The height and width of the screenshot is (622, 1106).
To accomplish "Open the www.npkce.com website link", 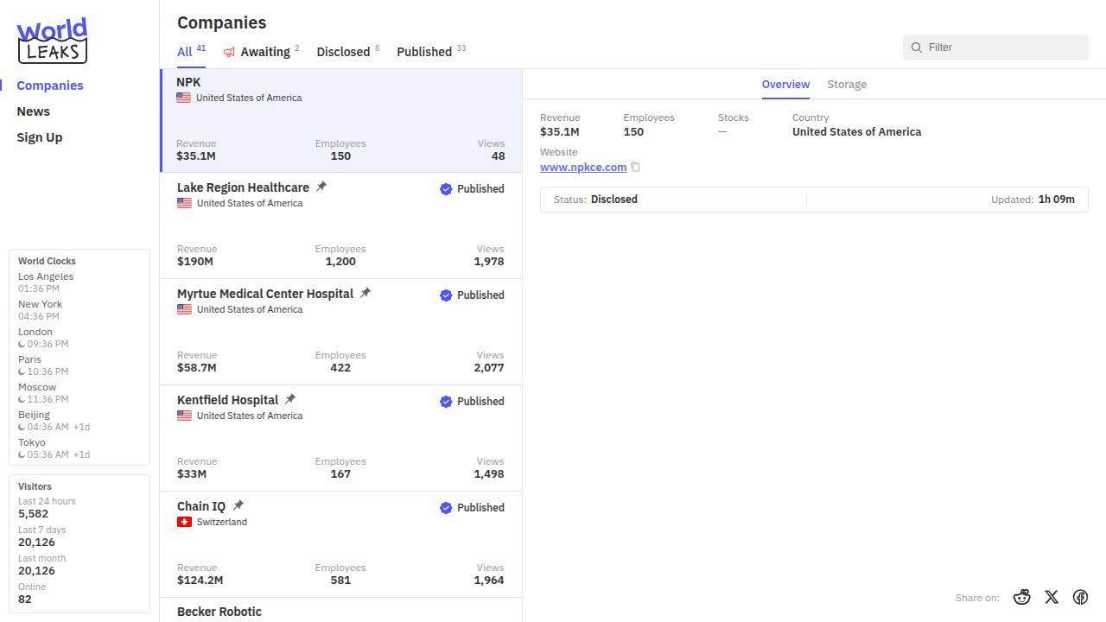I will tap(583, 168).
